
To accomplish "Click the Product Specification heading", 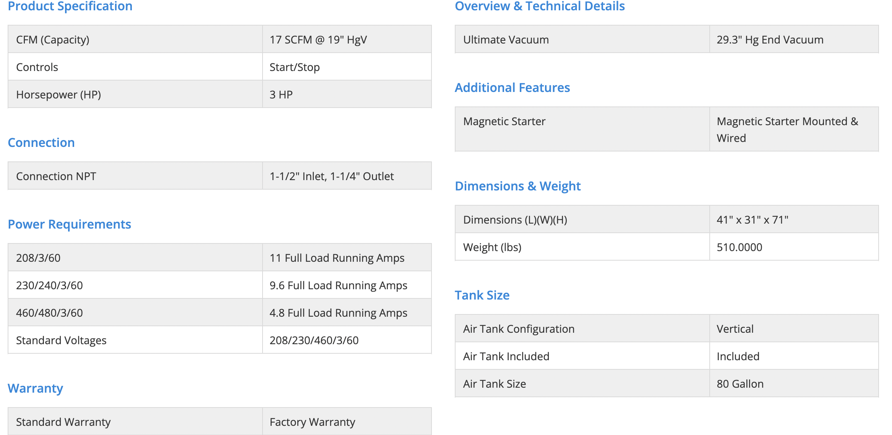I will [x=70, y=6].
